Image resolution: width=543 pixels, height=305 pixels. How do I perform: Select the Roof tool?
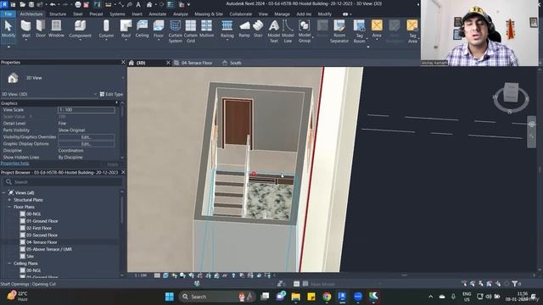(x=126, y=28)
